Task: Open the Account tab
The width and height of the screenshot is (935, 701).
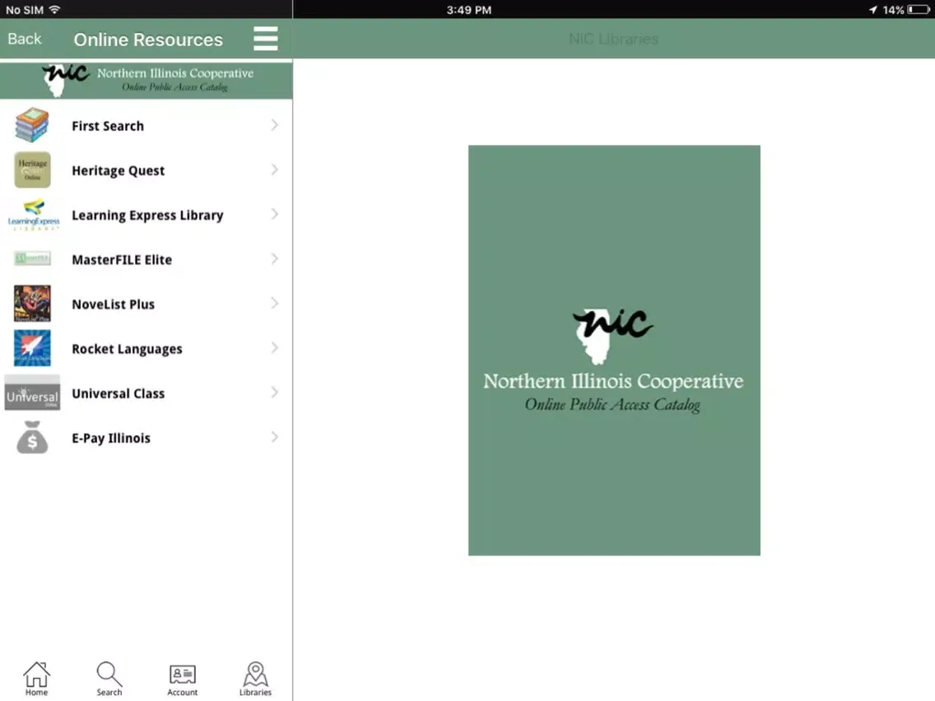Action: pyautogui.click(x=182, y=679)
